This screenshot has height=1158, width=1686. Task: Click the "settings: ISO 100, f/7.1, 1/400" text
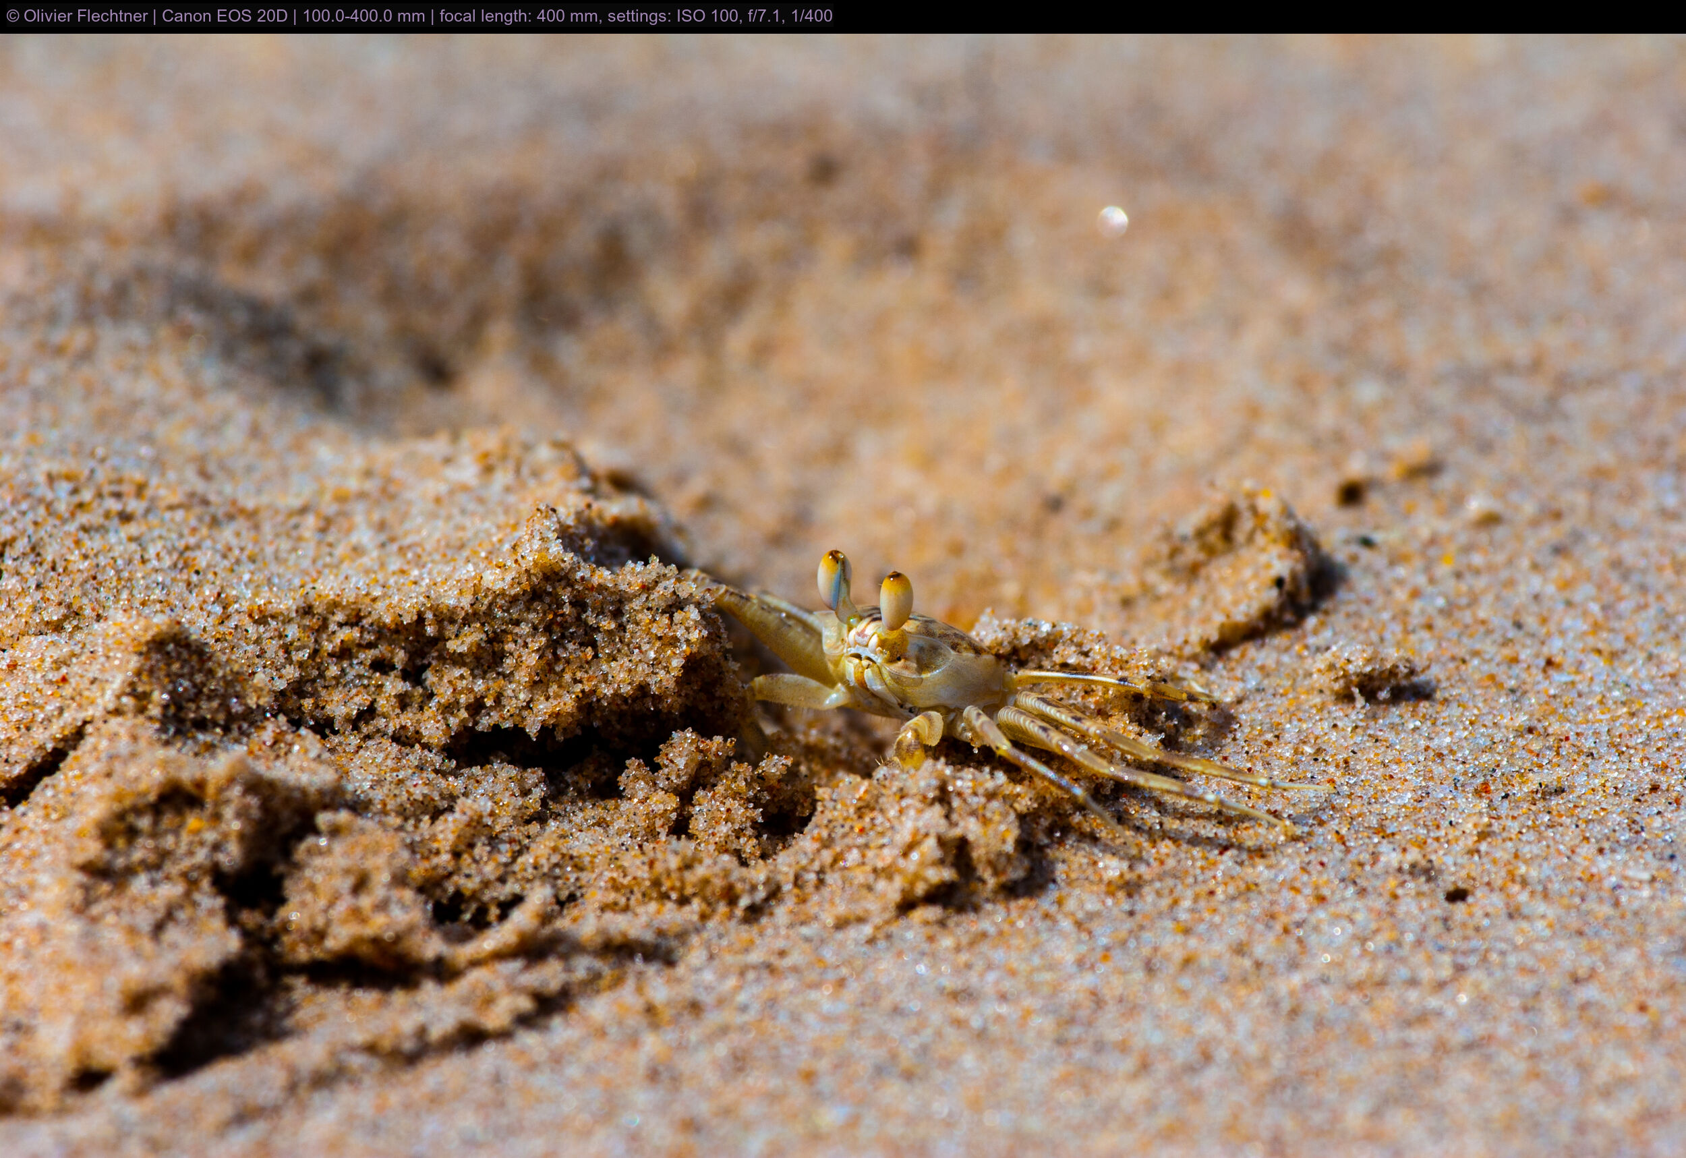pyautogui.click(x=720, y=16)
